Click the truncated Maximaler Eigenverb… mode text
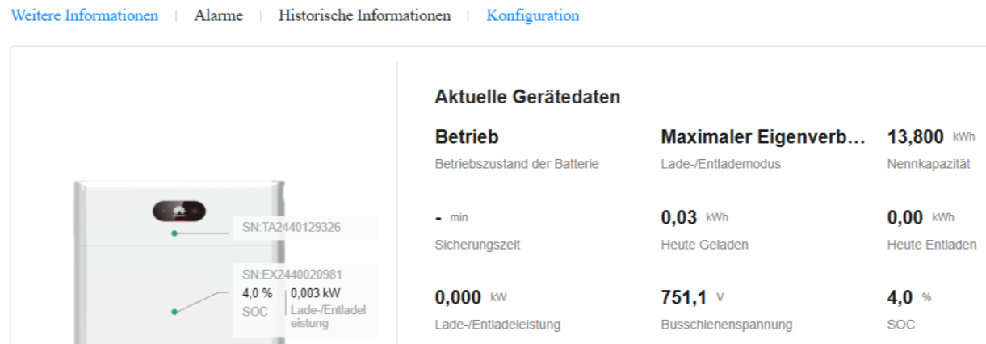 pyautogui.click(x=763, y=137)
